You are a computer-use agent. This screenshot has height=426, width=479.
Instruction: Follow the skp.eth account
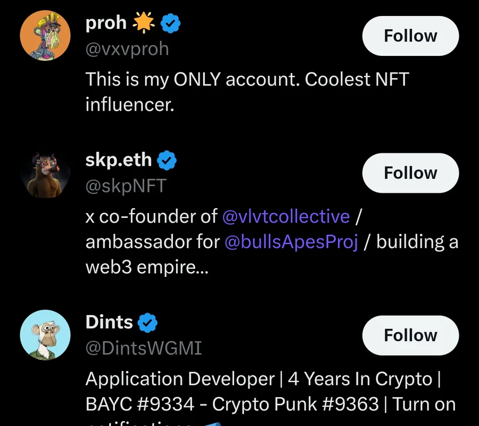click(410, 173)
